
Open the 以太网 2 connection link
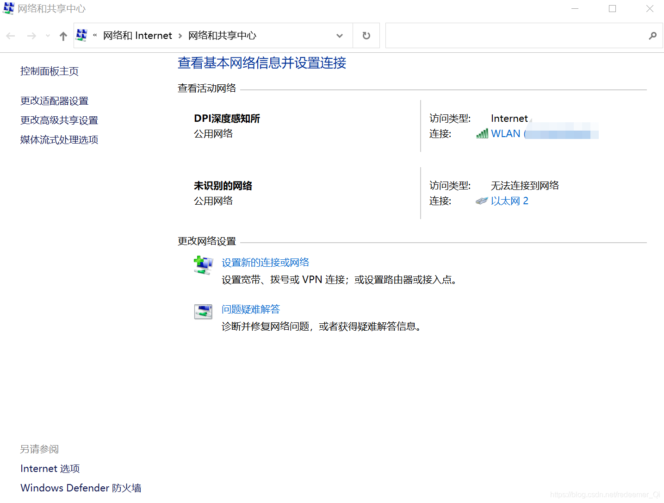[x=509, y=201]
